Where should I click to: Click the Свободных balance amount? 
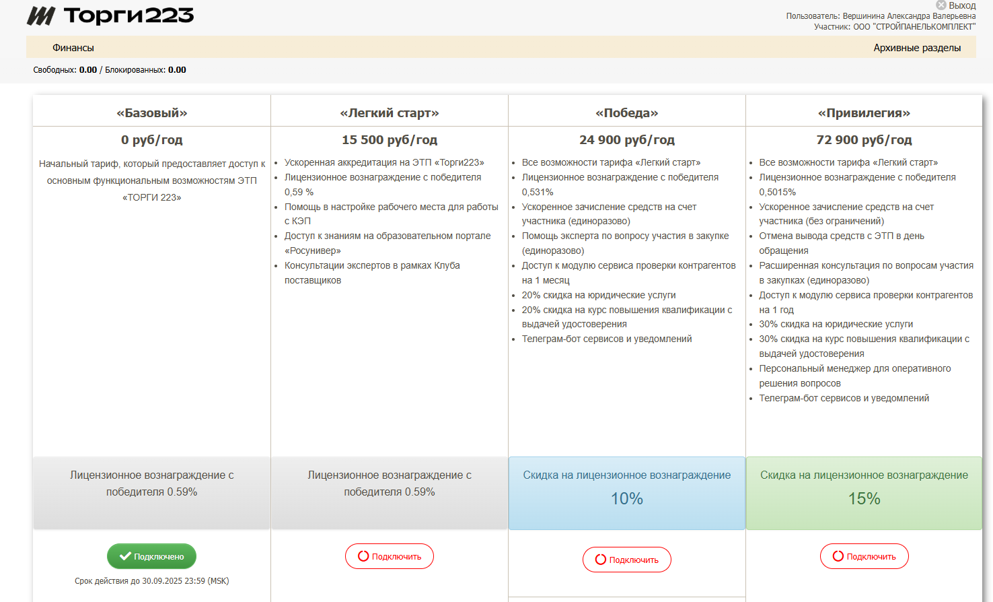(x=88, y=70)
